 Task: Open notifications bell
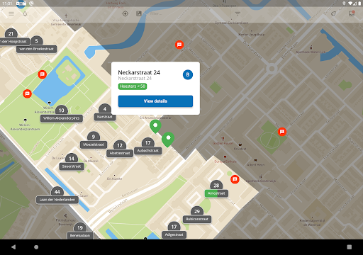click(x=25, y=13)
